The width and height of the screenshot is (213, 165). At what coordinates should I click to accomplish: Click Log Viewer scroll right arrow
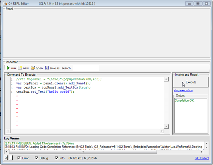pos(202,152)
